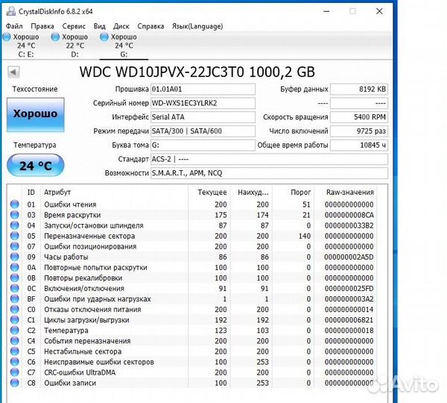Click status orb for Часы работы
Screen dimensions: 447x403
click(x=15, y=257)
